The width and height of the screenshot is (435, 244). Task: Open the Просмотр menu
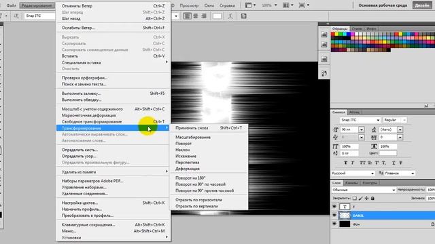[189, 5]
